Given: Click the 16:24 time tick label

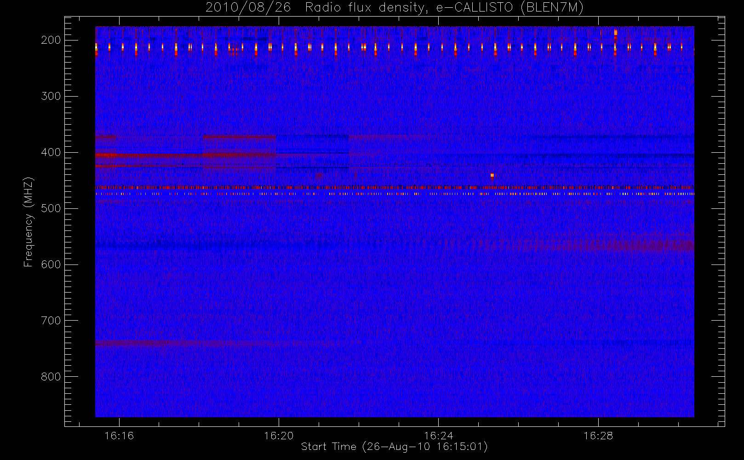Looking at the screenshot, I should point(438,436).
